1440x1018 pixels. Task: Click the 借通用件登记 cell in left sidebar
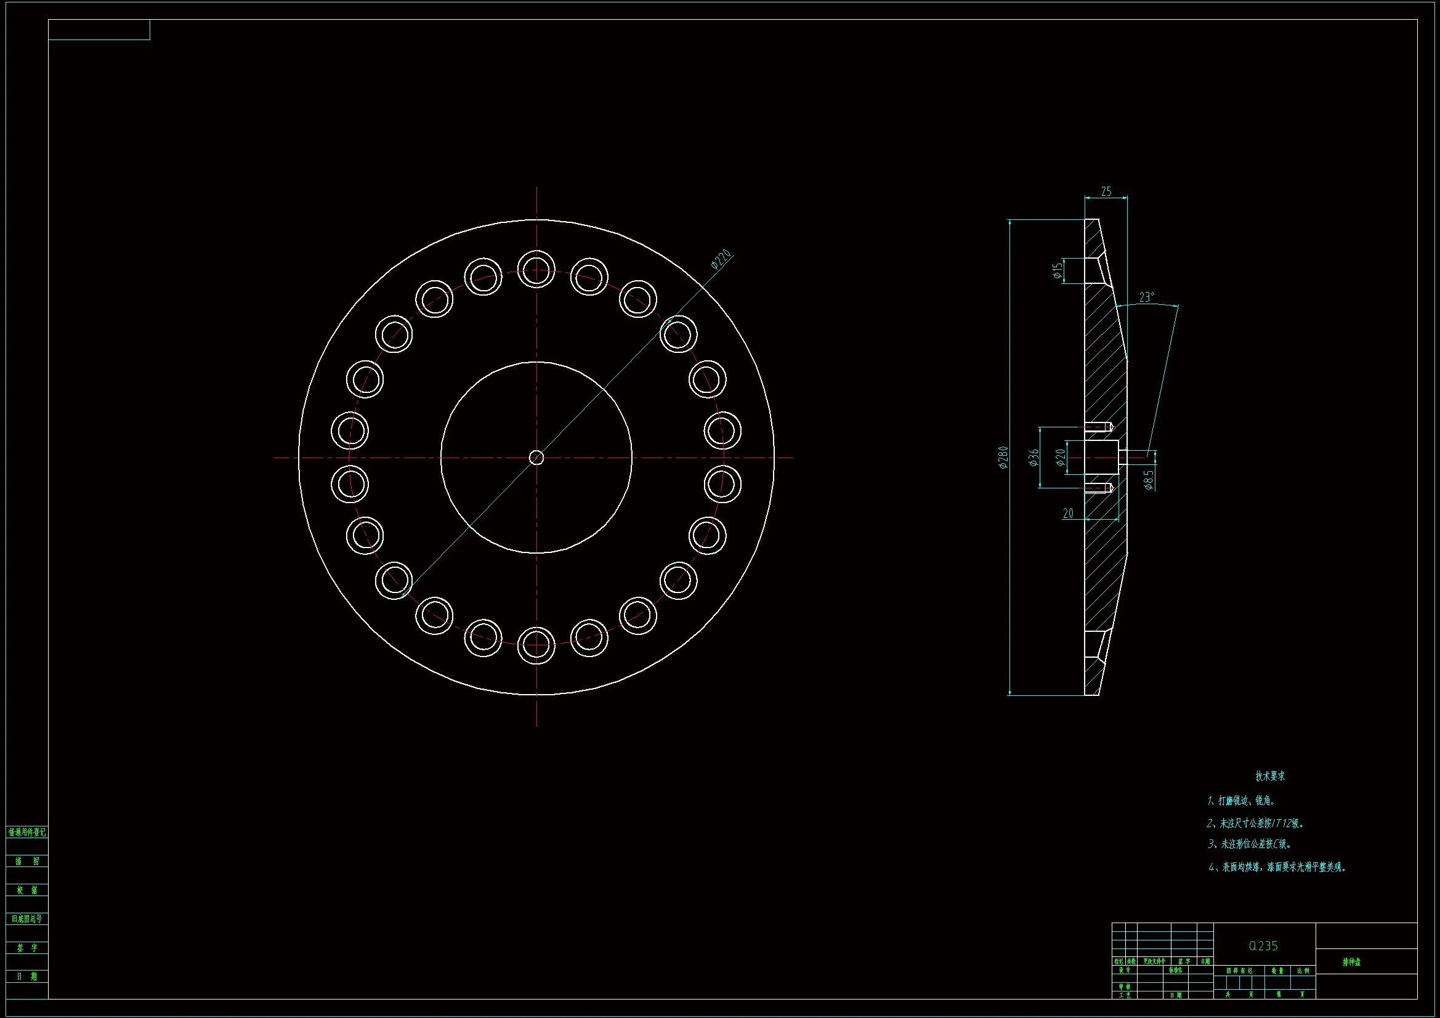pyautogui.click(x=27, y=833)
